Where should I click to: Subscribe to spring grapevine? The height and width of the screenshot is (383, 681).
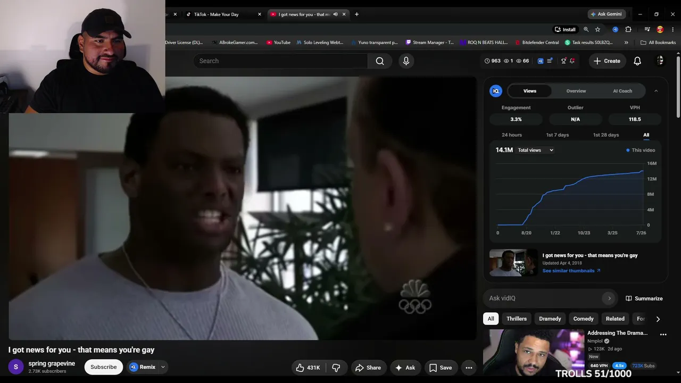pos(104,367)
